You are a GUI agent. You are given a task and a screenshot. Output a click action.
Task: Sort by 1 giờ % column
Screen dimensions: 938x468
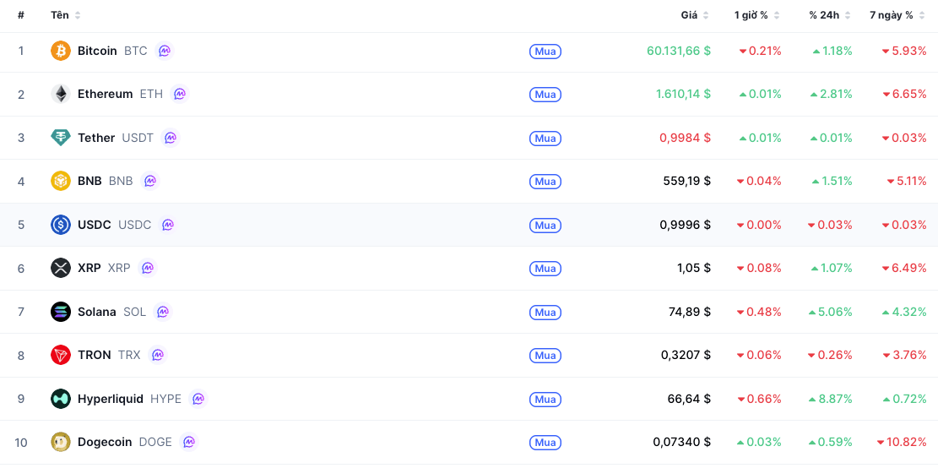[x=756, y=15]
